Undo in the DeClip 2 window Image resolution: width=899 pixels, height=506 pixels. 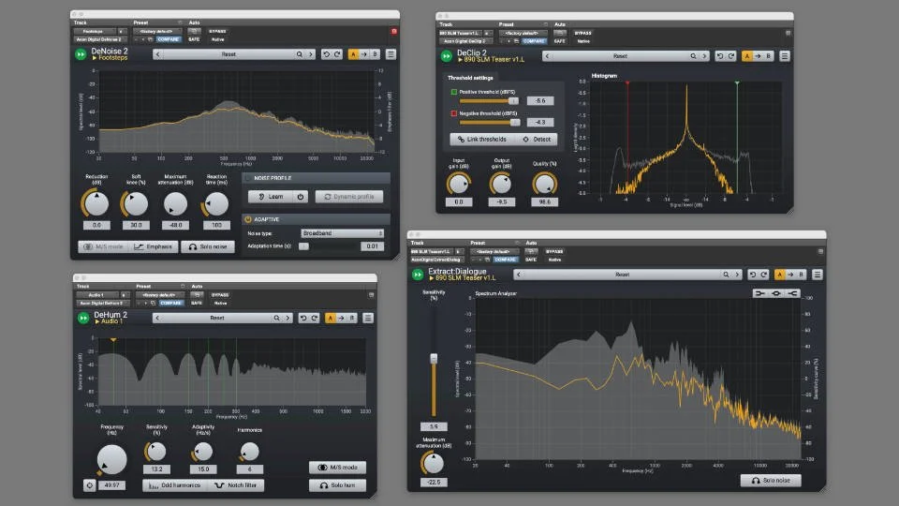720,56
